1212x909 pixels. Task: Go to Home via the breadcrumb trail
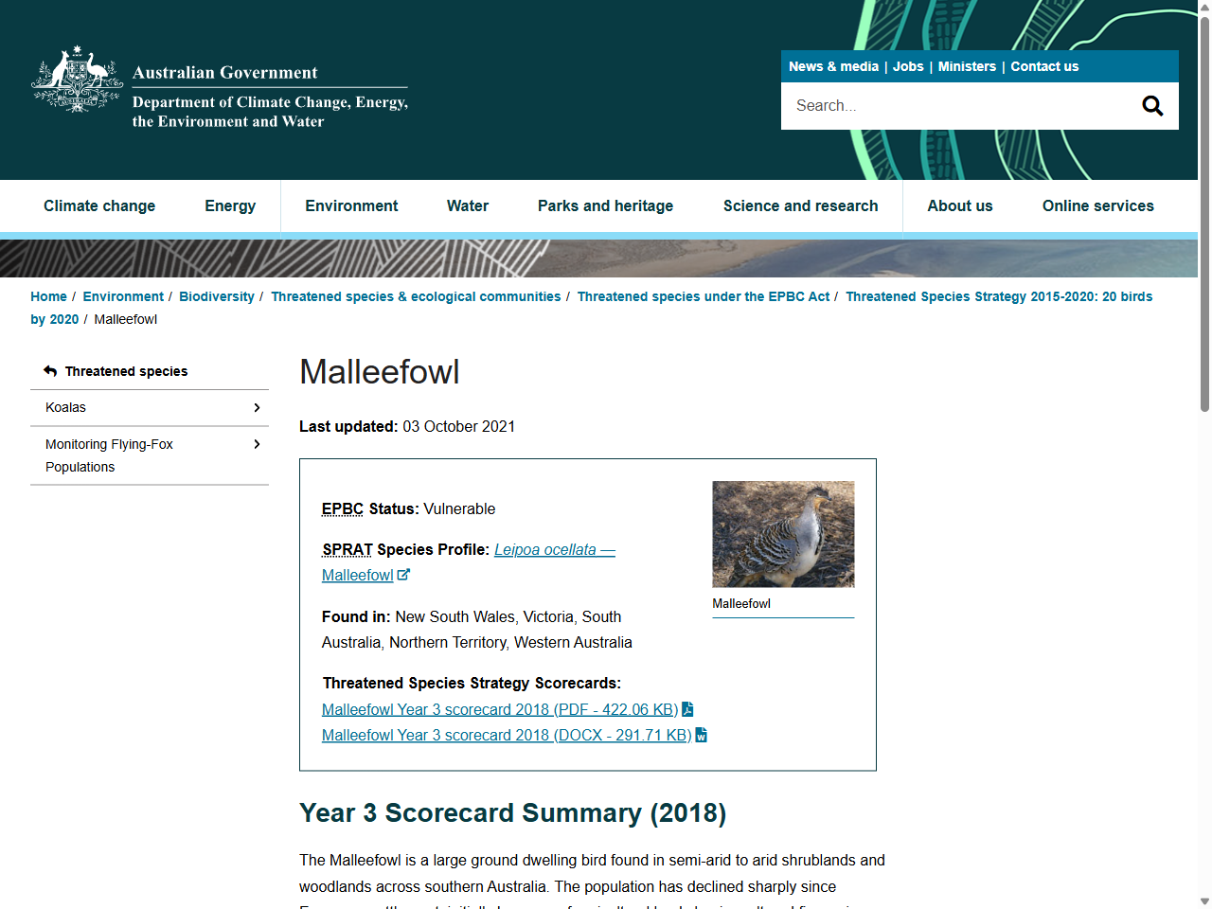[48, 296]
